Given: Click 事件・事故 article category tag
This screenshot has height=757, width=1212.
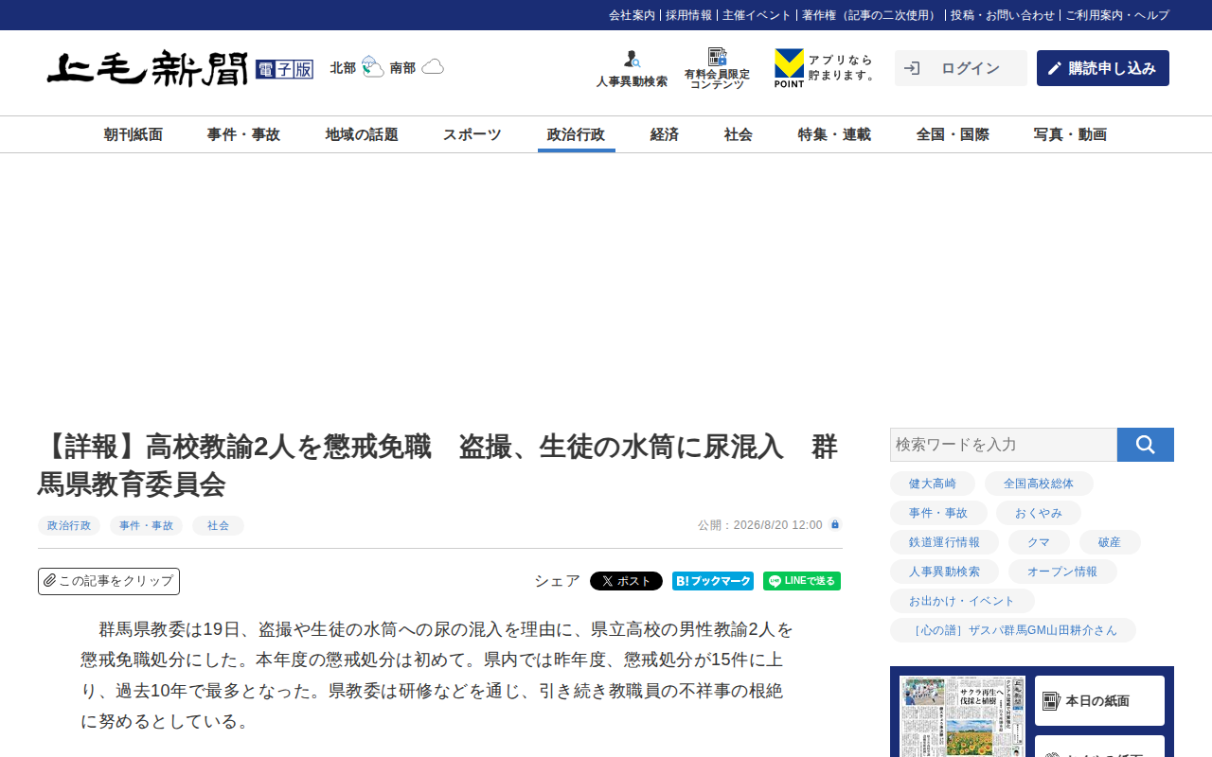Looking at the screenshot, I should coord(146,525).
